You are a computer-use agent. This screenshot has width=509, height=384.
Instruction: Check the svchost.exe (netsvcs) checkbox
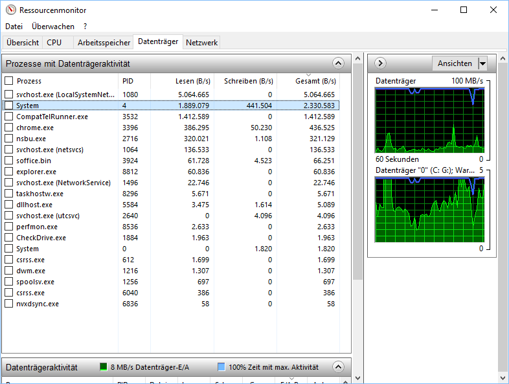coord(9,150)
